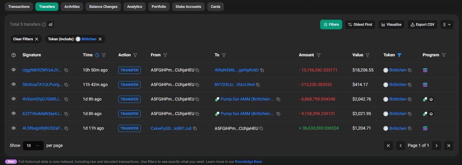Open signature 58cKoaTA1ULPuVg link

(42, 84)
